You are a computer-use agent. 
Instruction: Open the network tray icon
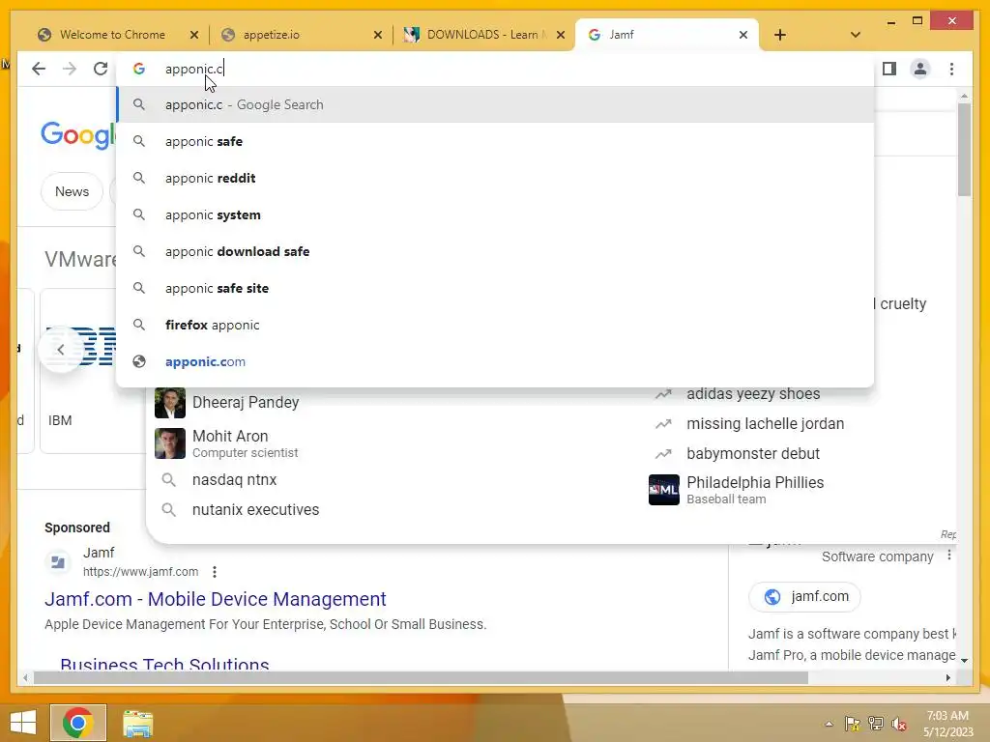[876, 724]
